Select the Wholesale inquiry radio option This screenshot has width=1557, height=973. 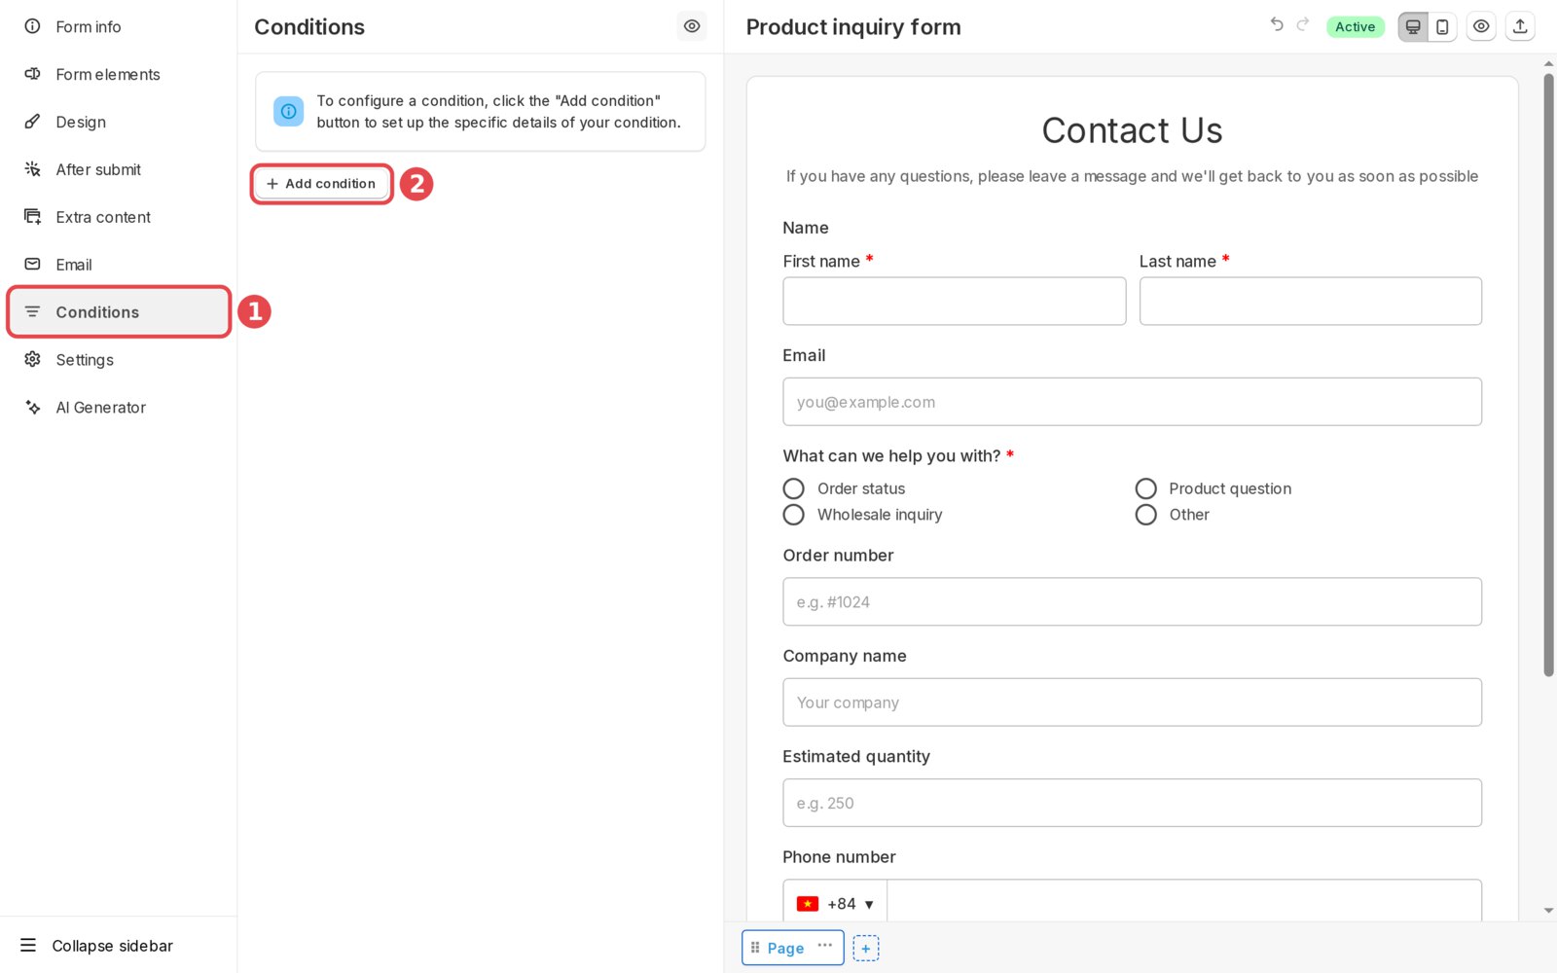click(x=794, y=515)
